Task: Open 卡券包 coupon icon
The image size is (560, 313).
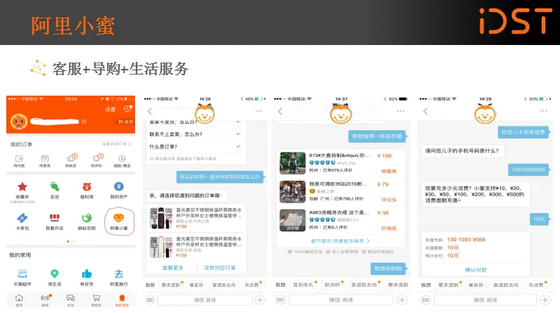Action: point(22,218)
